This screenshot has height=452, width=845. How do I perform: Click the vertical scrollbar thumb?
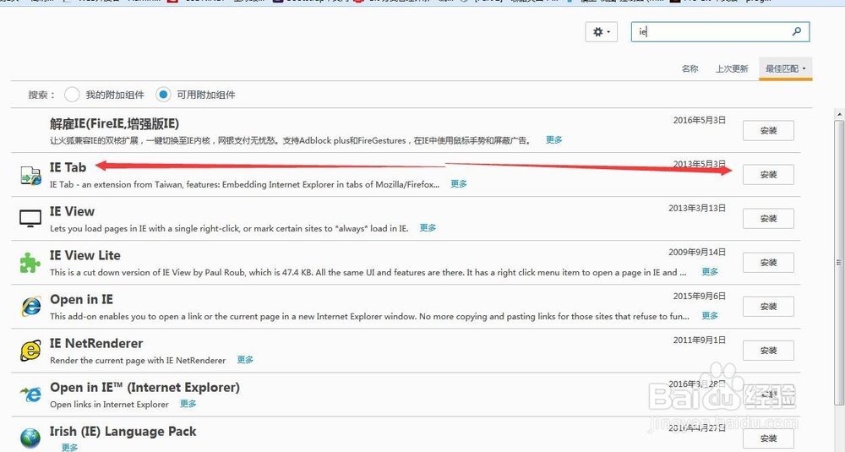(x=839, y=263)
